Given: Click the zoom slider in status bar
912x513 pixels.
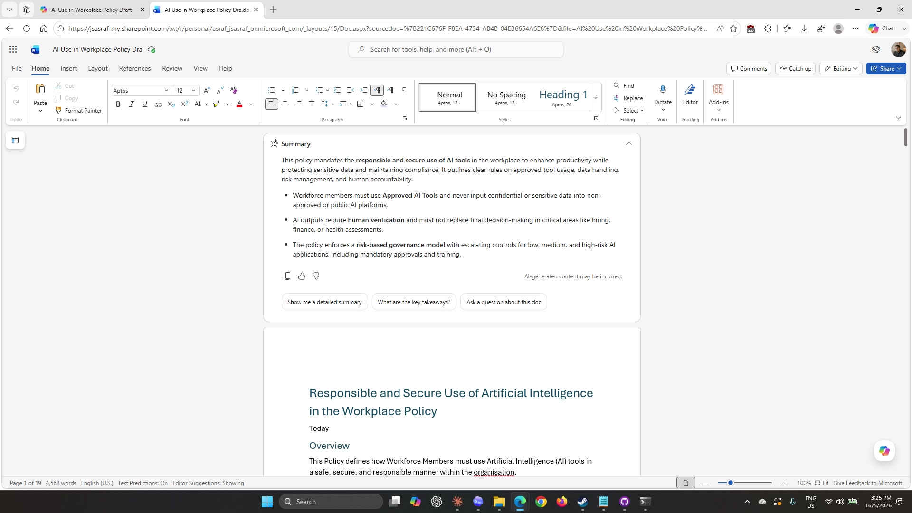Looking at the screenshot, I should point(745,483).
